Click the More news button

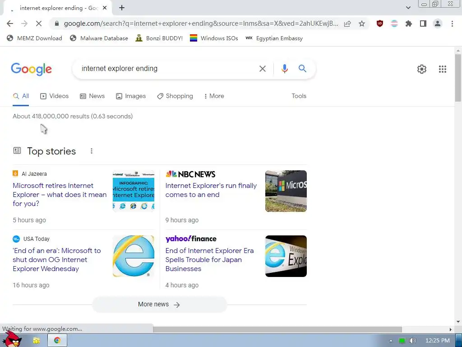point(159,305)
